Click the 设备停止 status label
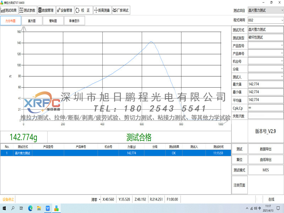The image size is (284, 213). [x=8, y=200]
